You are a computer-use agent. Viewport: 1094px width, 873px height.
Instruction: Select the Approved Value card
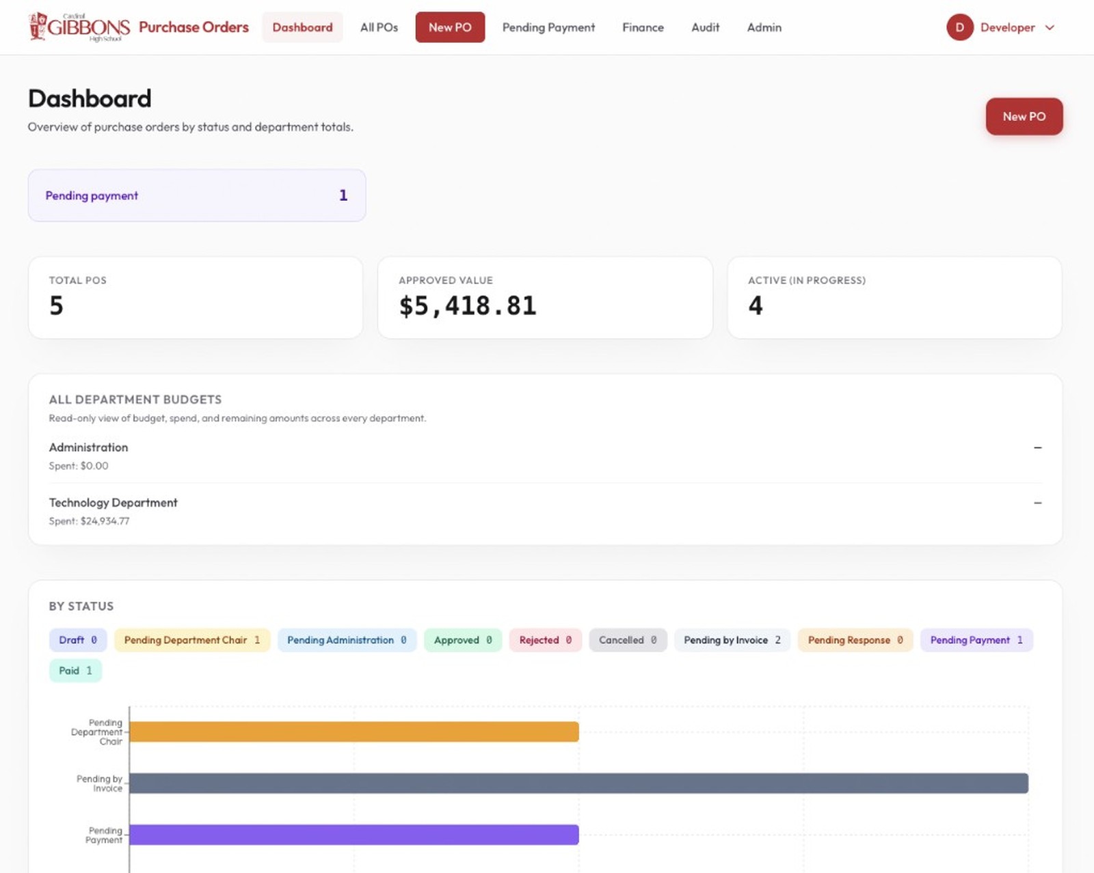(x=545, y=297)
